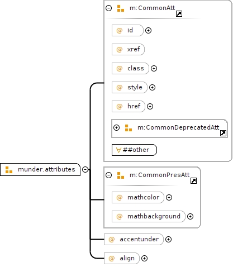Expand the class attribute details

pos(154,69)
